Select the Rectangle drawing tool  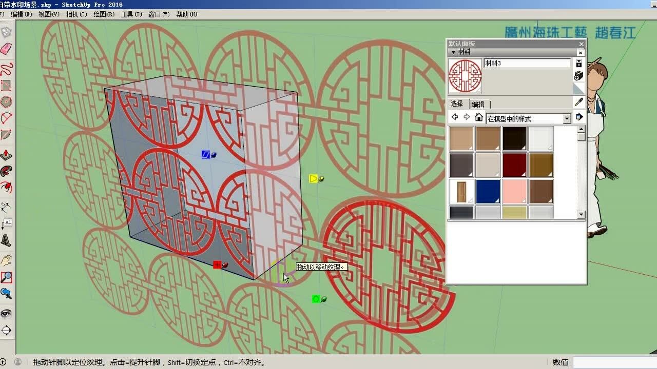pos(6,84)
